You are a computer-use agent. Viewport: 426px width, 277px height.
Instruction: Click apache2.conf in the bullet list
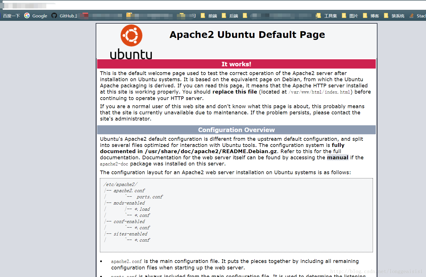tap(126, 262)
